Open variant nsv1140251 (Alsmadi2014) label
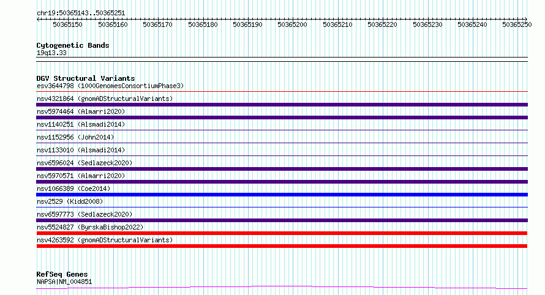Screen dimensions: 545x295 point(81,124)
